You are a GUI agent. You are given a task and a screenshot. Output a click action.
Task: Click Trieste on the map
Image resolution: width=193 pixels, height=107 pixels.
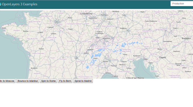click(145, 59)
